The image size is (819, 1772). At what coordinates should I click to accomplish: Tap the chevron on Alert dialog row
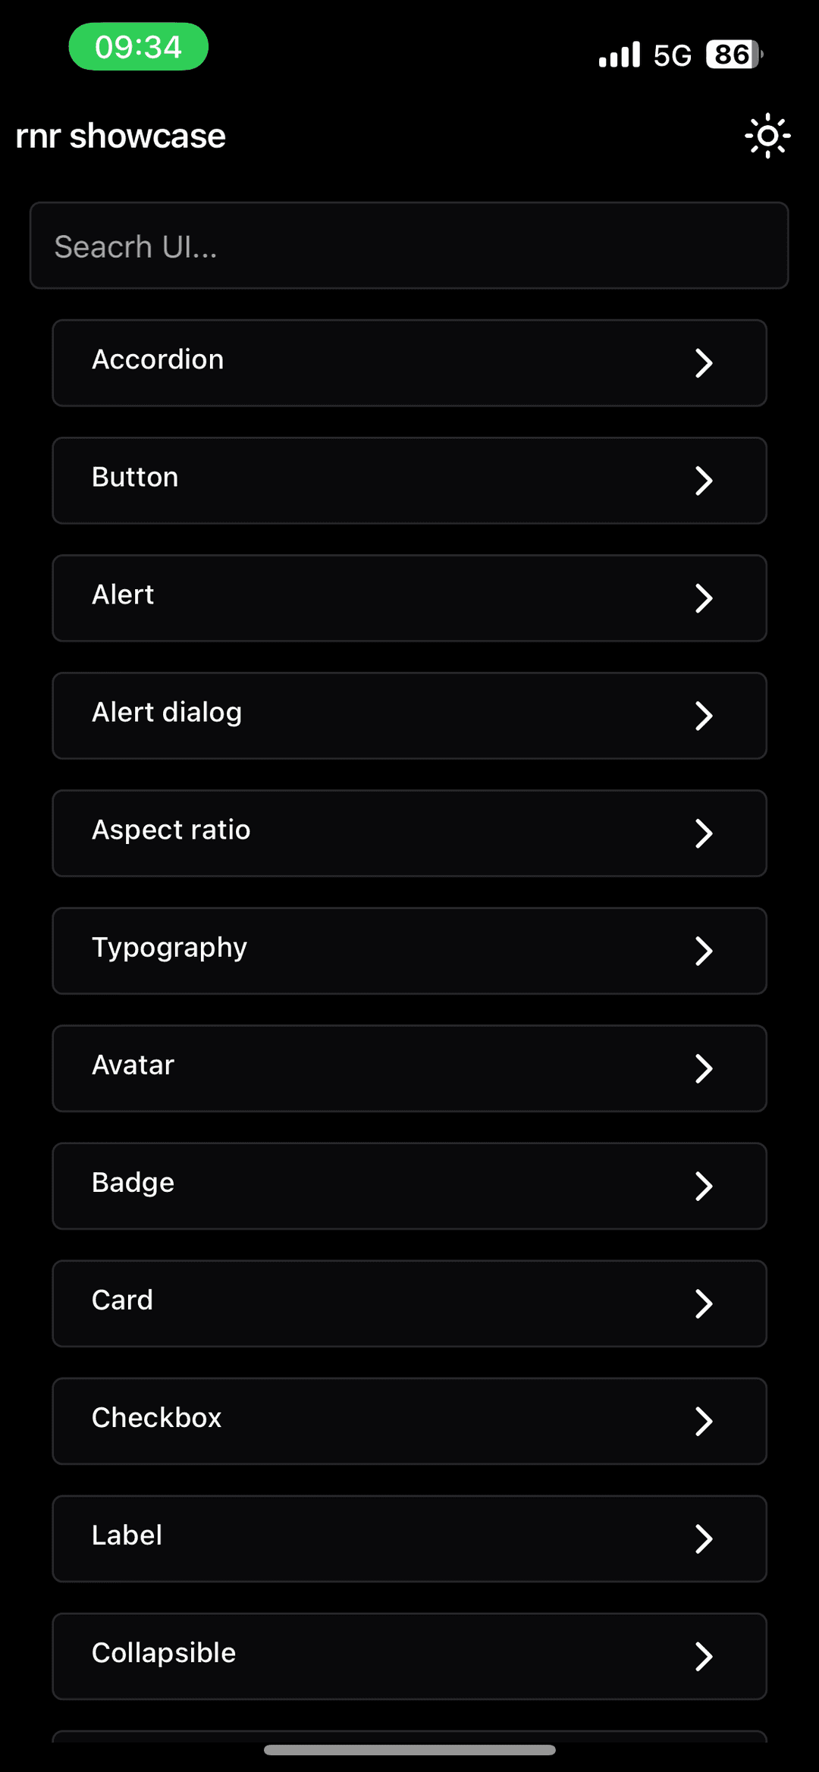click(x=704, y=716)
